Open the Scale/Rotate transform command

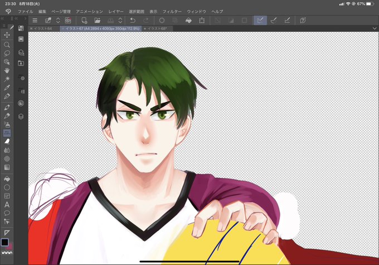pyautogui.click(x=202, y=20)
